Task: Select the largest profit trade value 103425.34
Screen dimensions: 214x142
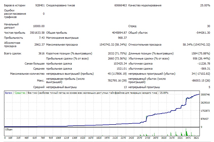Action: coord(120,64)
